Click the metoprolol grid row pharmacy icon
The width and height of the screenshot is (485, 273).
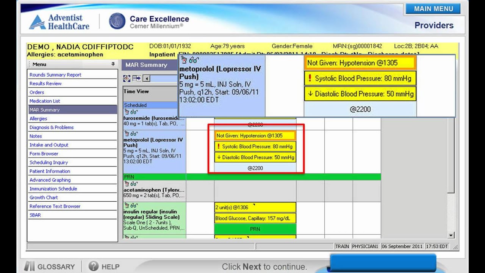pyautogui.click(x=127, y=134)
